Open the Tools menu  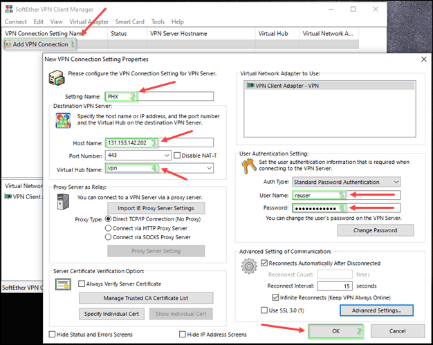tap(158, 22)
